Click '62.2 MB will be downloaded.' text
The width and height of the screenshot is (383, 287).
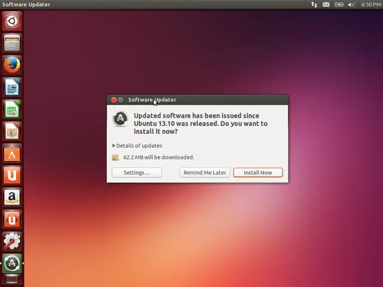point(159,157)
